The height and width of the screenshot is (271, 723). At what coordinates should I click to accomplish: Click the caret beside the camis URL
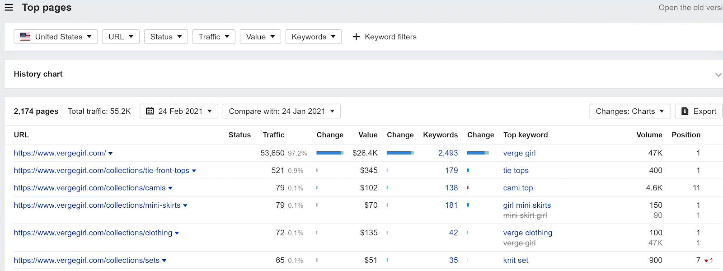click(170, 188)
